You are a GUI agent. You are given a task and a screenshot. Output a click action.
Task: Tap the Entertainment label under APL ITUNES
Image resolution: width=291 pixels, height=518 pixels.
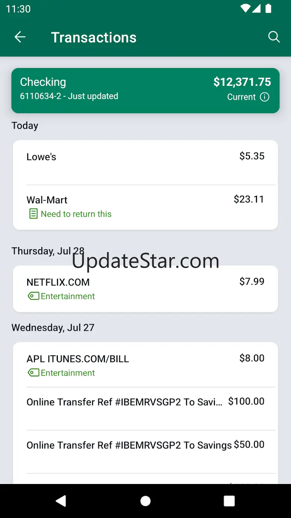[68, 373]
